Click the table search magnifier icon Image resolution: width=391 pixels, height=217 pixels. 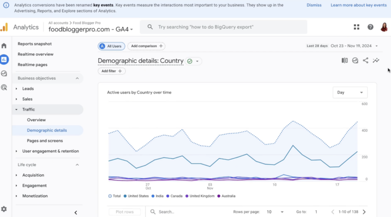[x=153, y=212]
